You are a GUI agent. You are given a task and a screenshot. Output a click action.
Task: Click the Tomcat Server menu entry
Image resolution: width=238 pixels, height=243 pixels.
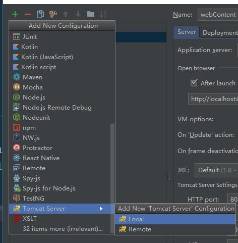pyautogui.click(x=59, y=209)
